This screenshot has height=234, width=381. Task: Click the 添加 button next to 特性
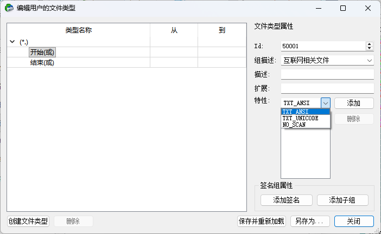(x=354, y=103)
